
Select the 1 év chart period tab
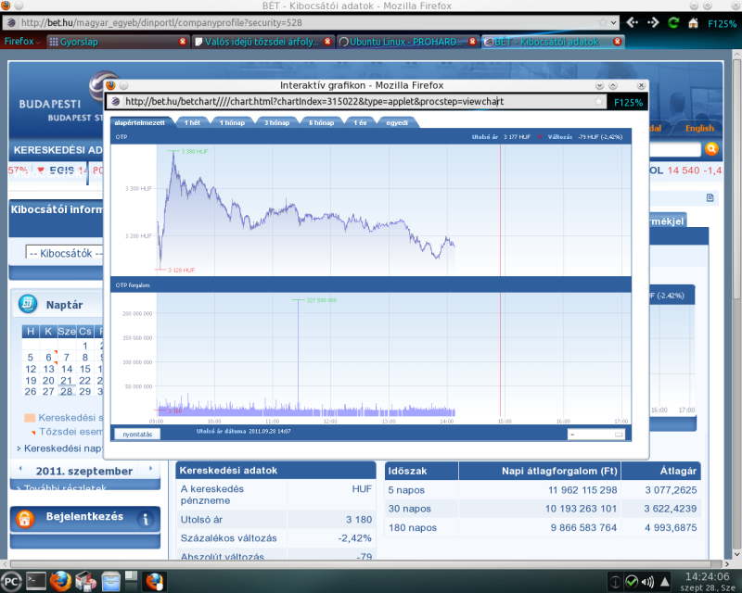[360, 122]
